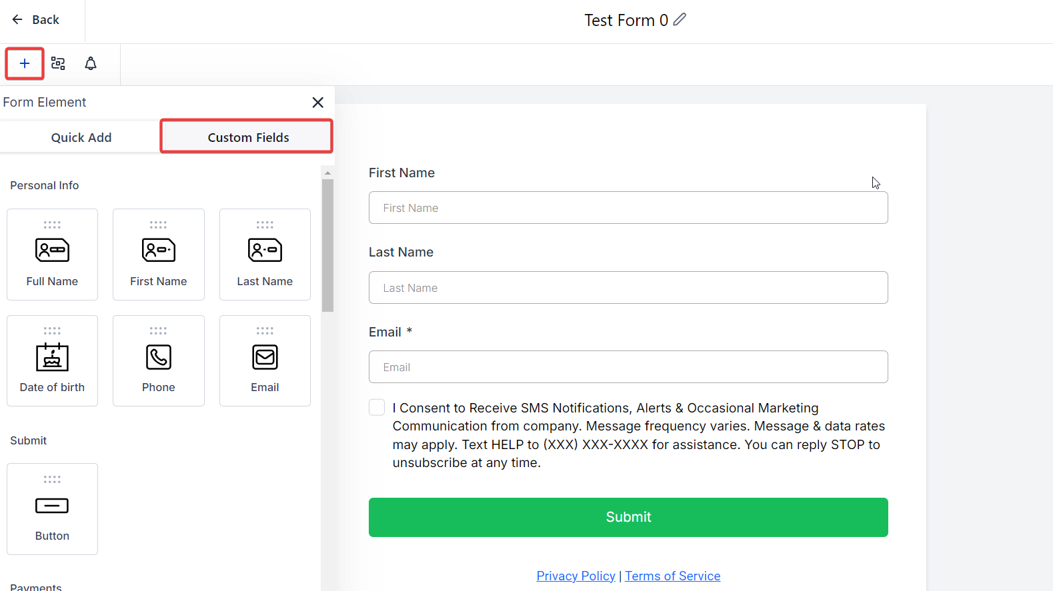
Task: Pick the Last Name element tile
Action: coord(265,255)
